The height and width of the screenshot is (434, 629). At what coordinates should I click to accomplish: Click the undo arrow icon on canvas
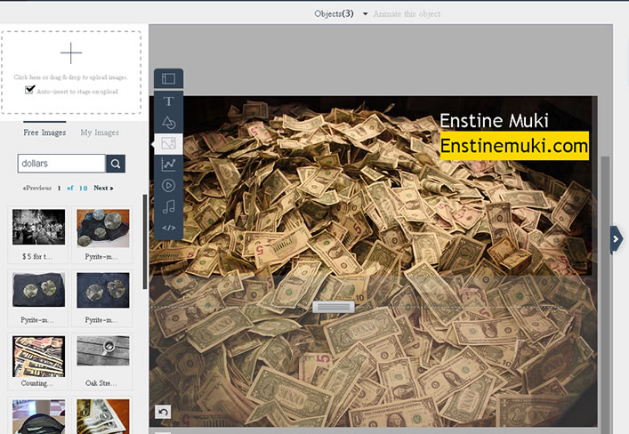click(163, 412)
